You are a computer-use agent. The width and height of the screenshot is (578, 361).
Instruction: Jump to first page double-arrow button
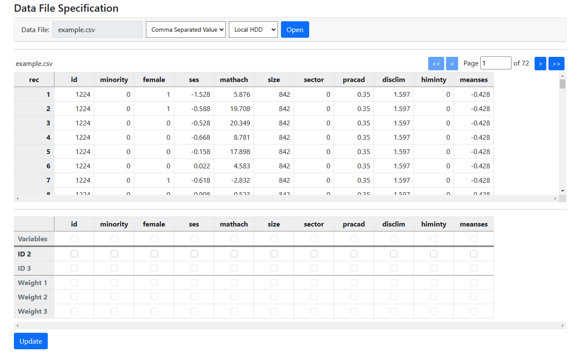click(x=436, y=63)
